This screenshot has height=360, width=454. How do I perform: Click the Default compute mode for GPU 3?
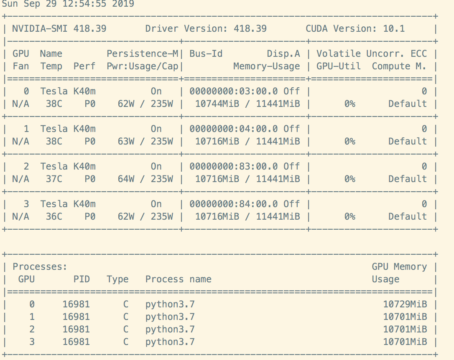point(407,216)
